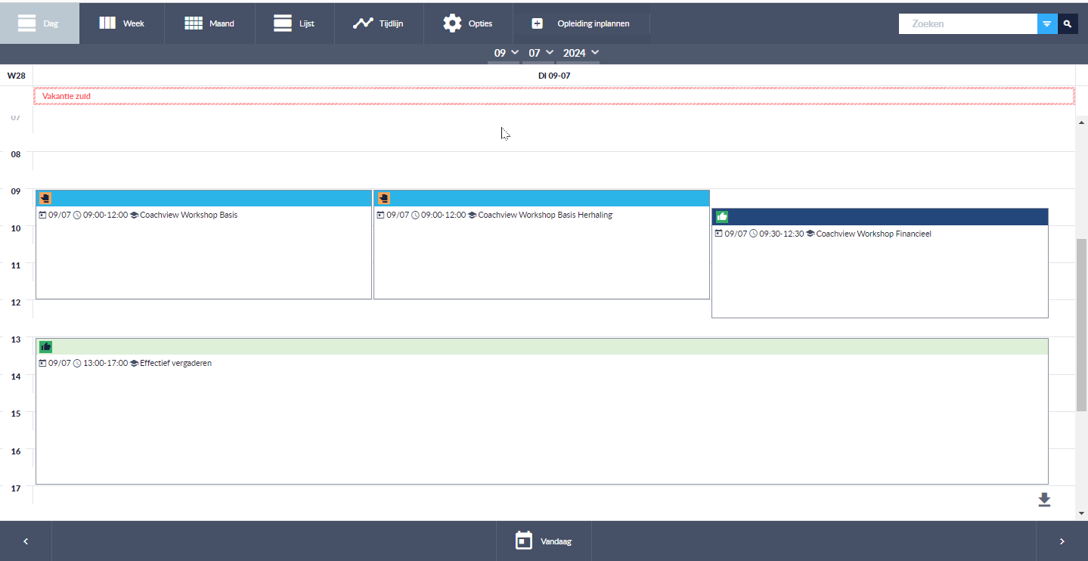The width and height of the screenshot is (1088, 561).
Task: Click the dark blue header of Workshop Financieel
Action: (879, 217)
